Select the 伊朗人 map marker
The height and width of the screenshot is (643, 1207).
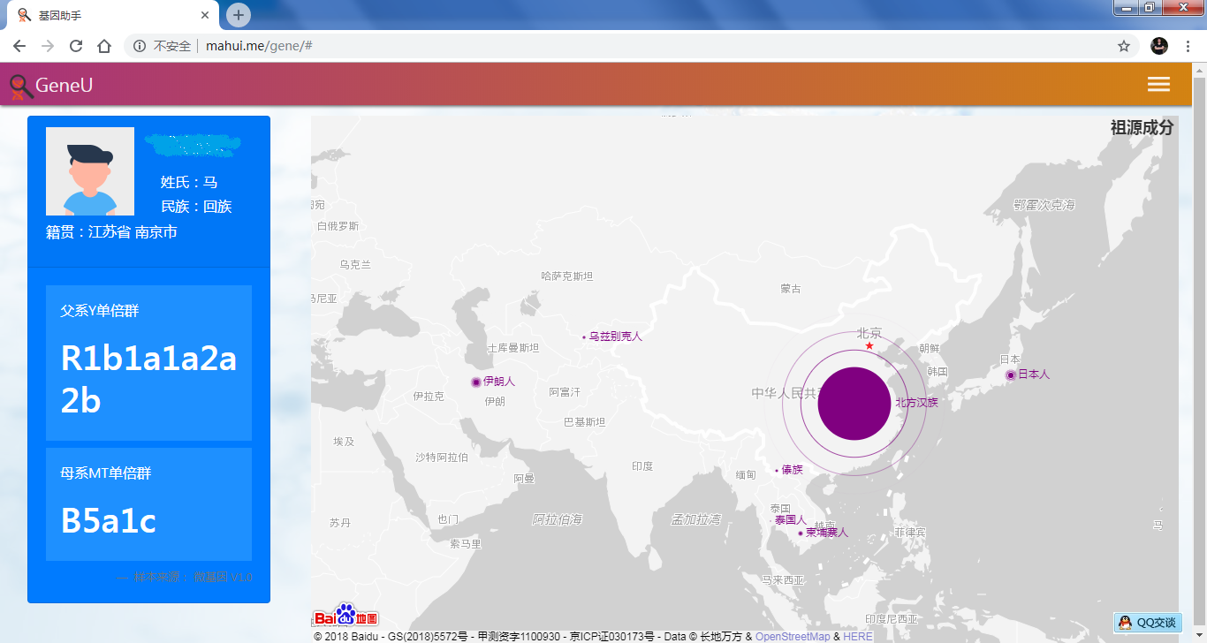pyautogui.click(x=476, y=382)
